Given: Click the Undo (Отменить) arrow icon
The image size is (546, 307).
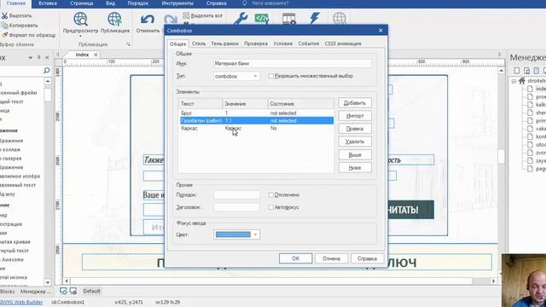Looking at the screenshot, I should point(148,20).
